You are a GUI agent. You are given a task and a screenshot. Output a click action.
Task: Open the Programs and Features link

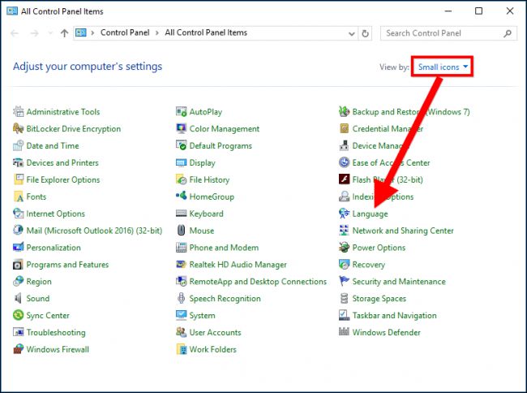click(x=67, y=265)
